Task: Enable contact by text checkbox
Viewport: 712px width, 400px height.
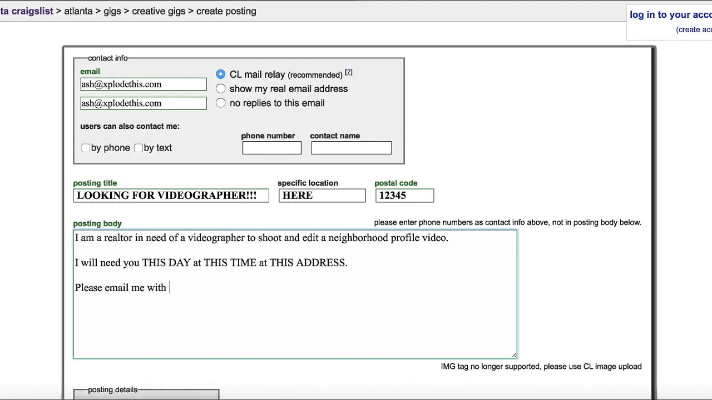Action: (x=139, y=148)
